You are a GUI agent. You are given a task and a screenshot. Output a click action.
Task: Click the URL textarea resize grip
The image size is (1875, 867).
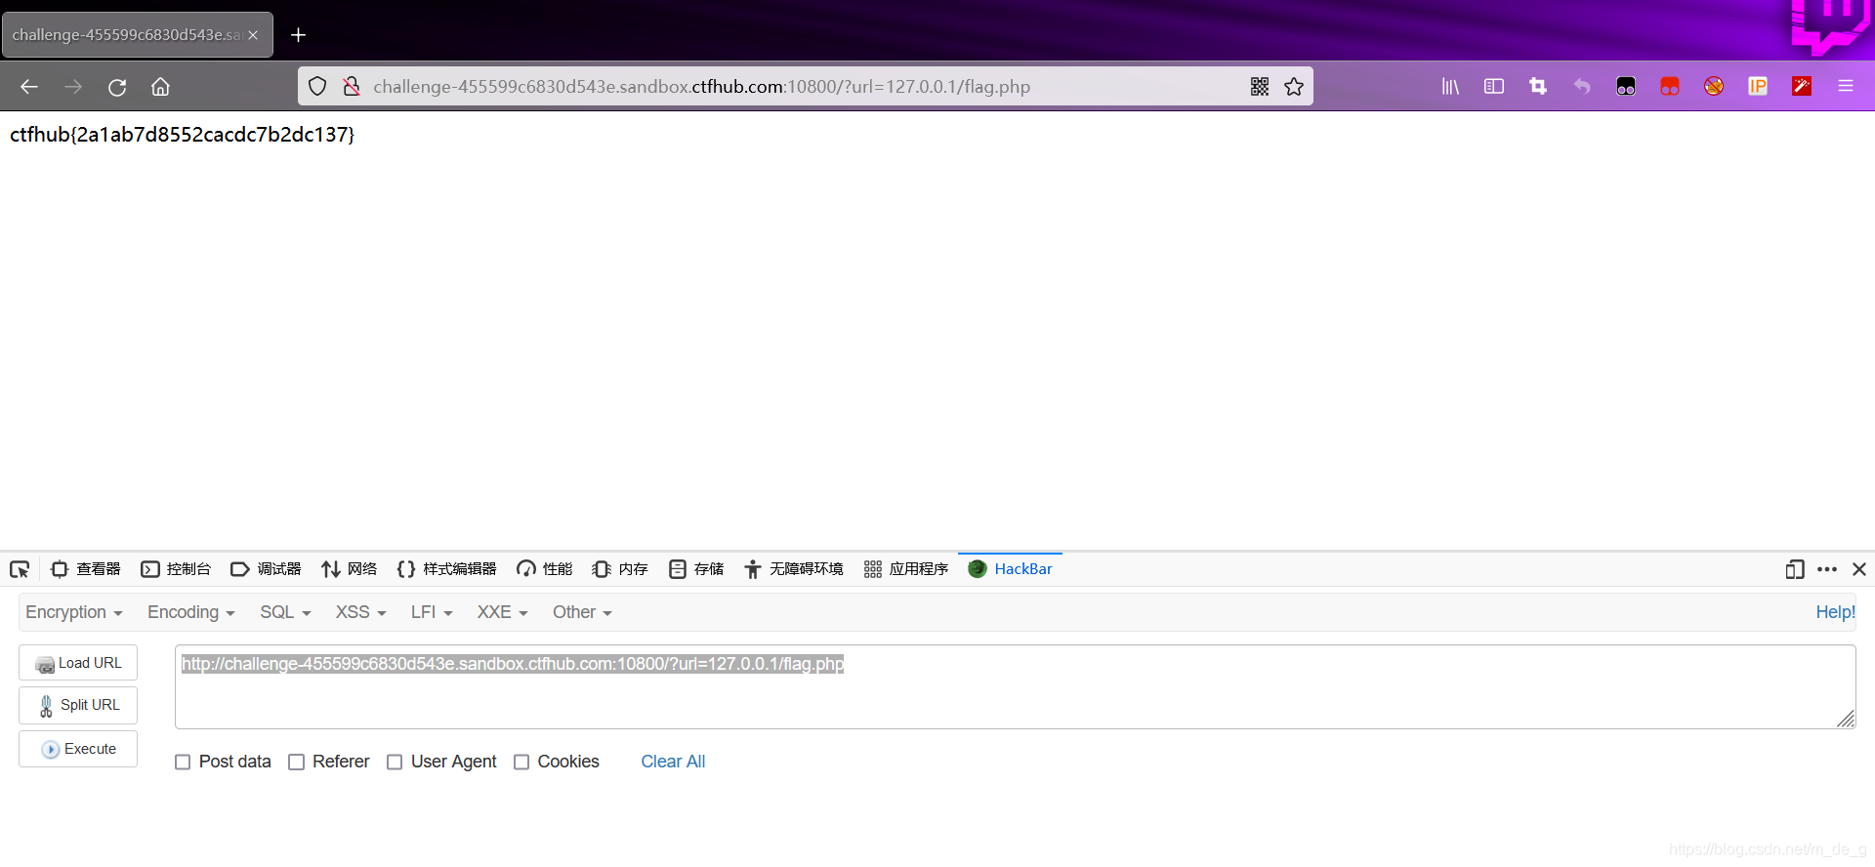click(1845, 719)
